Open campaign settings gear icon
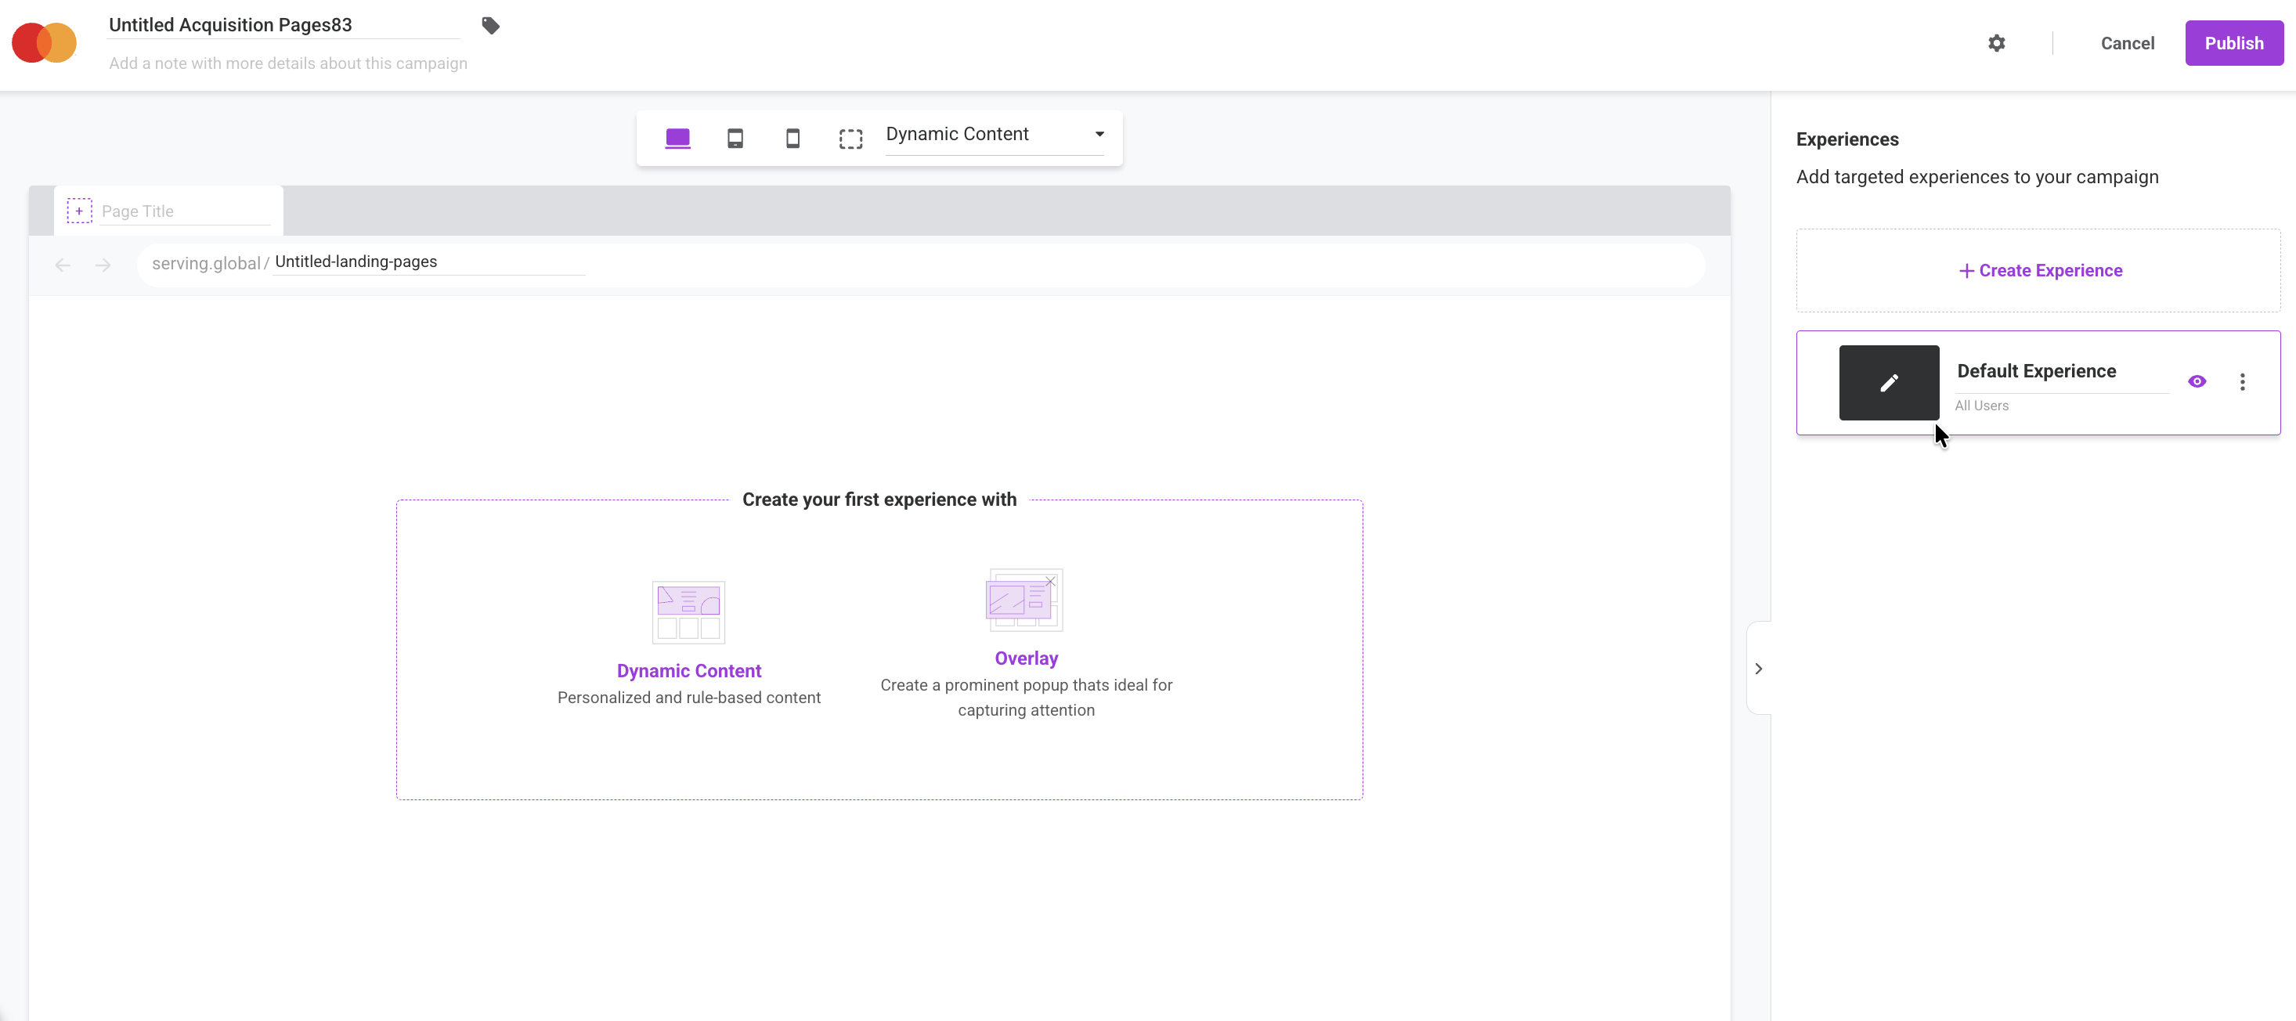 click(x=1997, y=43)
